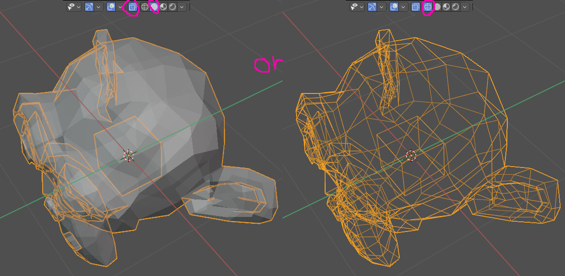
Task: Click the 3D cursor in left solid viewport
Action: tap(128, 155)
